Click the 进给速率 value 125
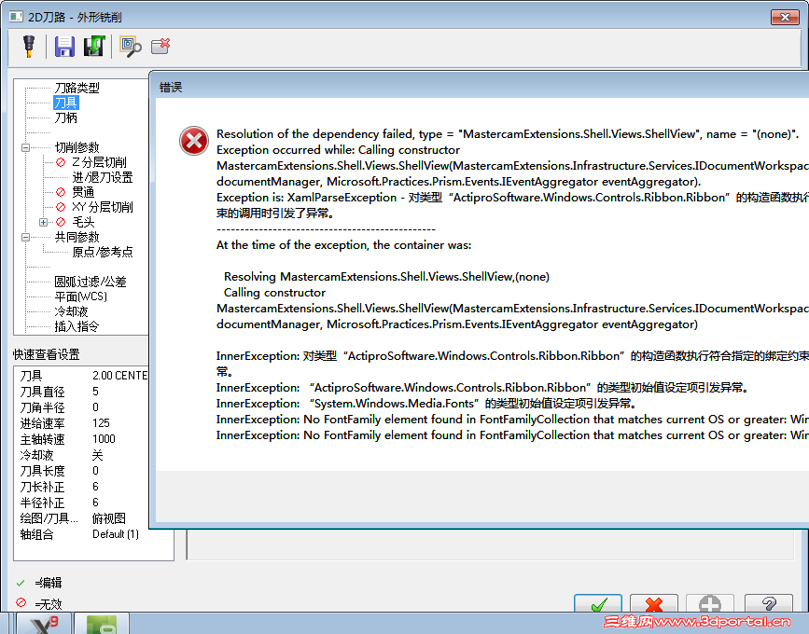Screen dimensions: 809x634 coord(101,423)
